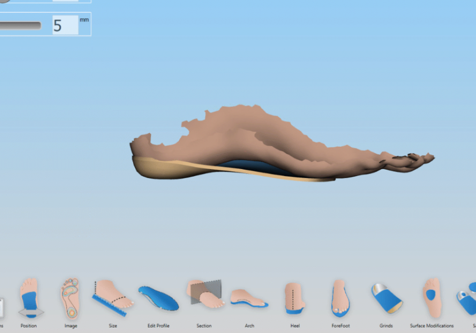
Task: Click the input field showing 5
Action: point(65,25)
